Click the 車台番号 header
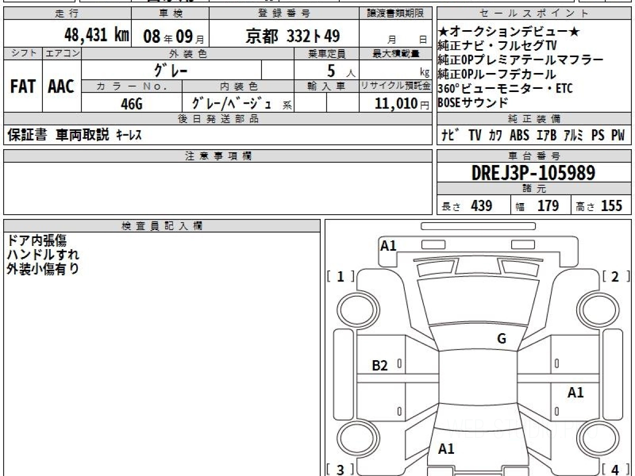 coord(534,156)
